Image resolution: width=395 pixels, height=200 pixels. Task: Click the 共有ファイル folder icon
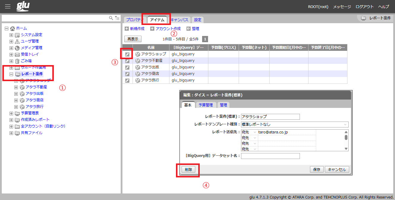[17, 133]
